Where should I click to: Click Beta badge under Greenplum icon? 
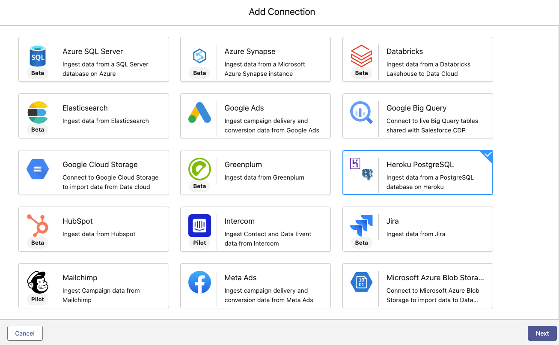199,186
